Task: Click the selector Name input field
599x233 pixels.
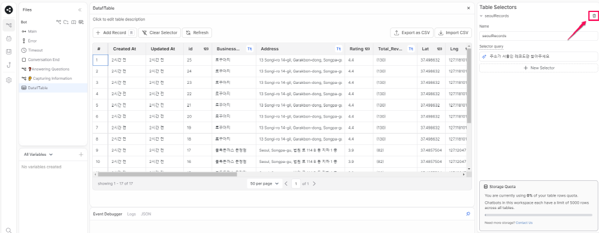Action: (x=539, y=35)
